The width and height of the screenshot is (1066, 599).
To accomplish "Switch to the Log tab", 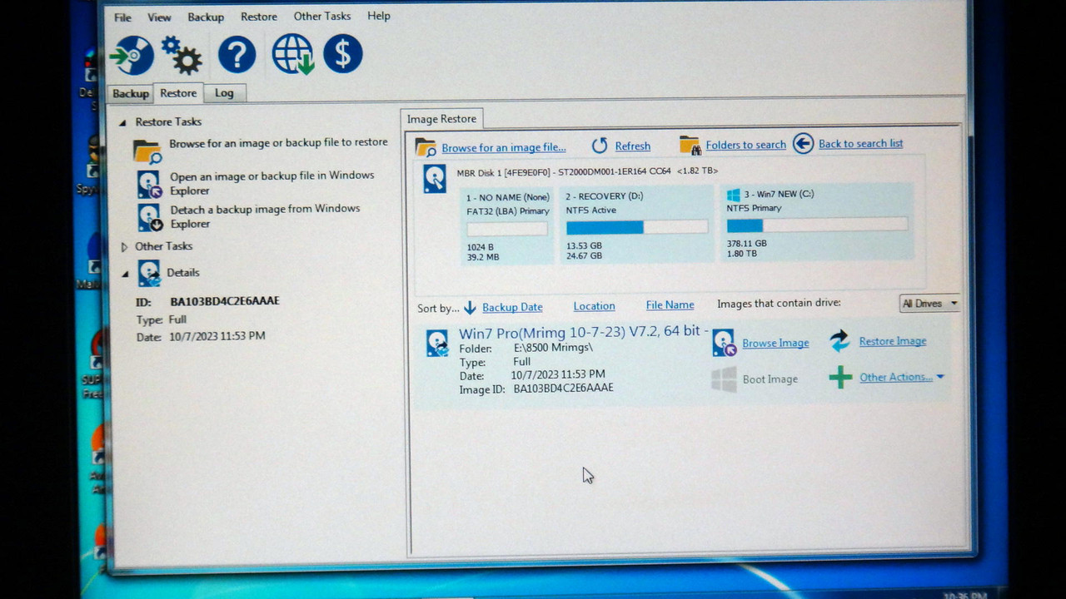I will coord(224,93).
